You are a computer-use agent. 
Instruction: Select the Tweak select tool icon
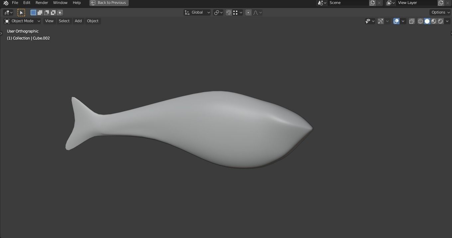click(21, 13)
